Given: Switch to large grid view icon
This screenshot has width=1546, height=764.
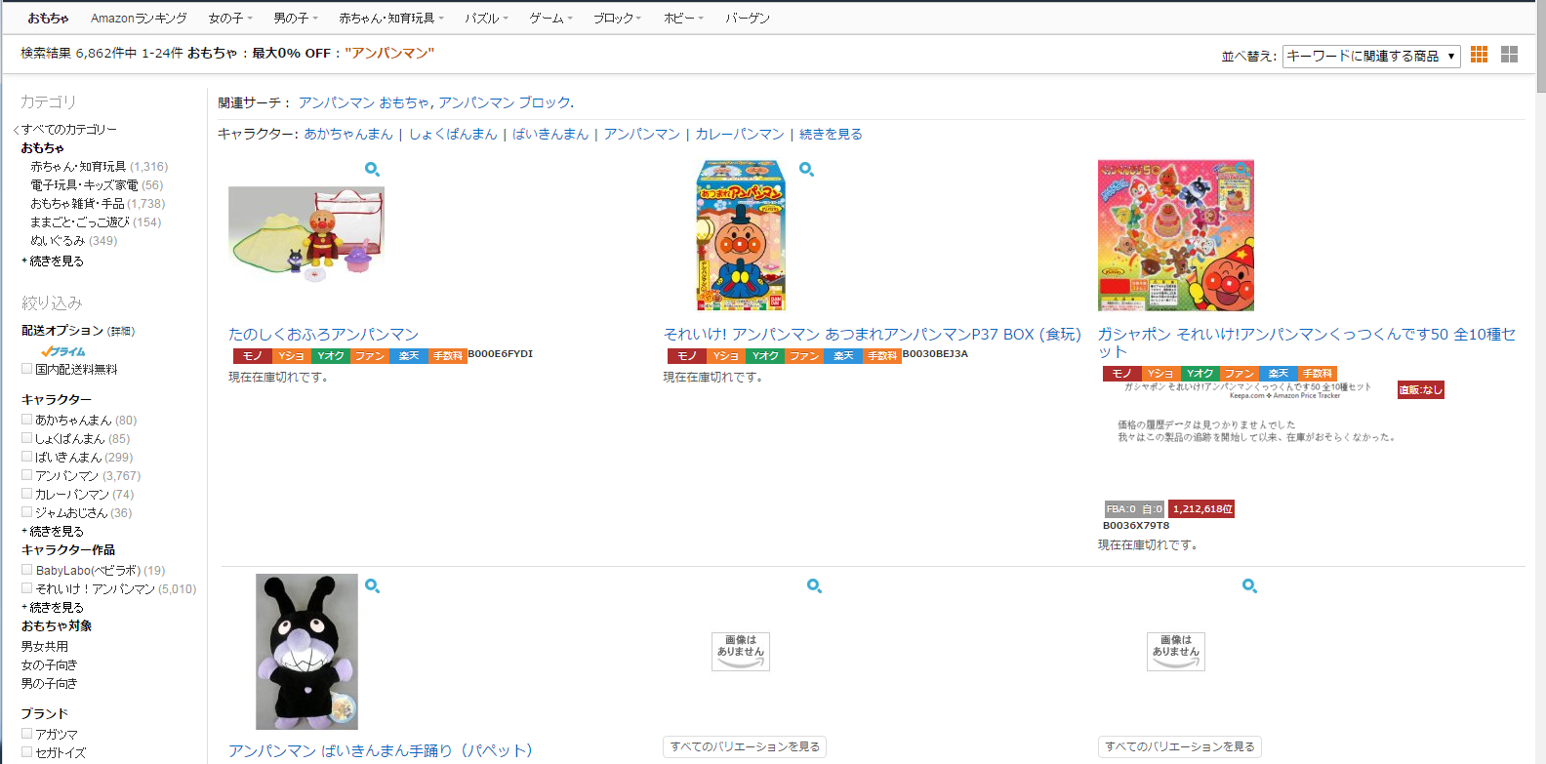Looking at the screenshot, I should (x=1509, y=55).
